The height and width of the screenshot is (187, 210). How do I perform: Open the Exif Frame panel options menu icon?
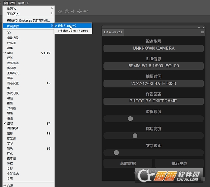[203, 32]
